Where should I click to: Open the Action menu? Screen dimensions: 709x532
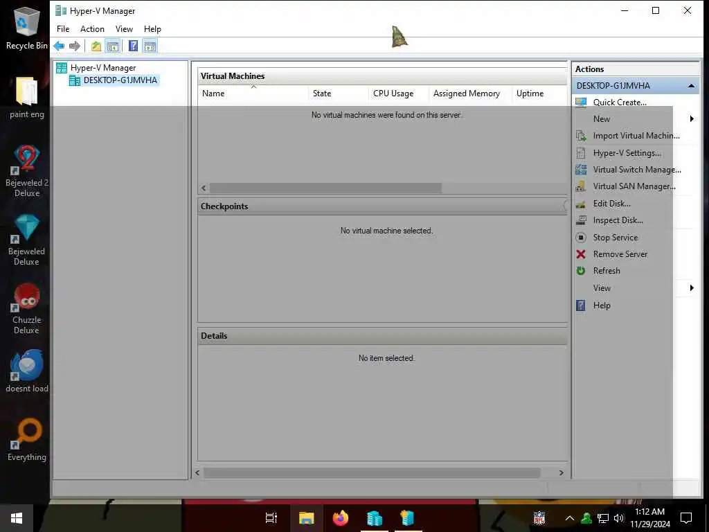(x=92, y=29)
